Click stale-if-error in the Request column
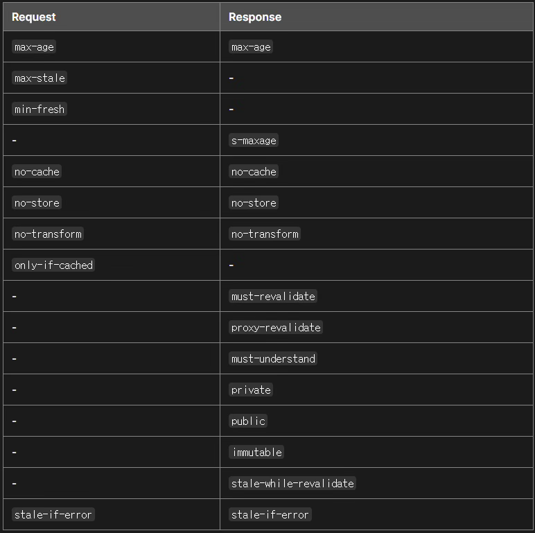The width and height of the screenshot is (535, 533). (53, 514)
